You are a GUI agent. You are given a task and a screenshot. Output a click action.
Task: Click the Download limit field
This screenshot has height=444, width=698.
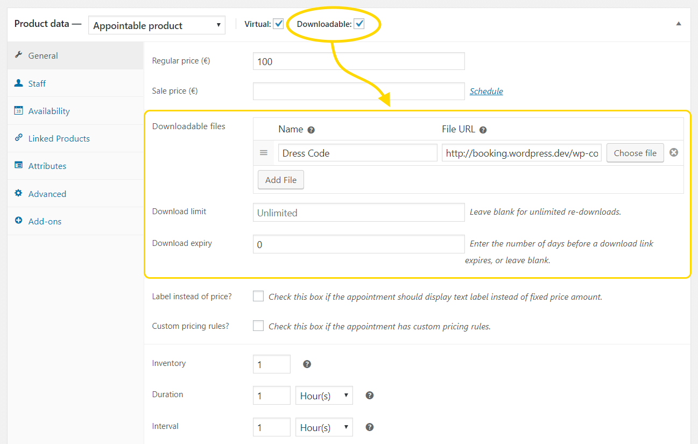click(x=359, y=212)
